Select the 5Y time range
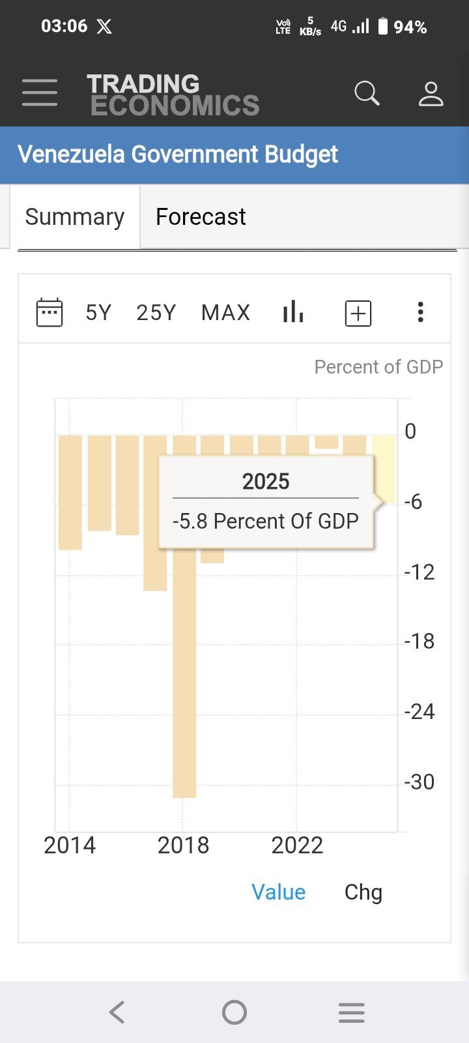 [x=98, y=312]
